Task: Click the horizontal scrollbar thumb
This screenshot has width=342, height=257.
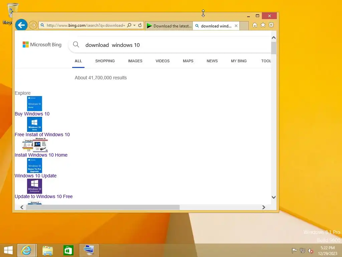Action: 103,207
